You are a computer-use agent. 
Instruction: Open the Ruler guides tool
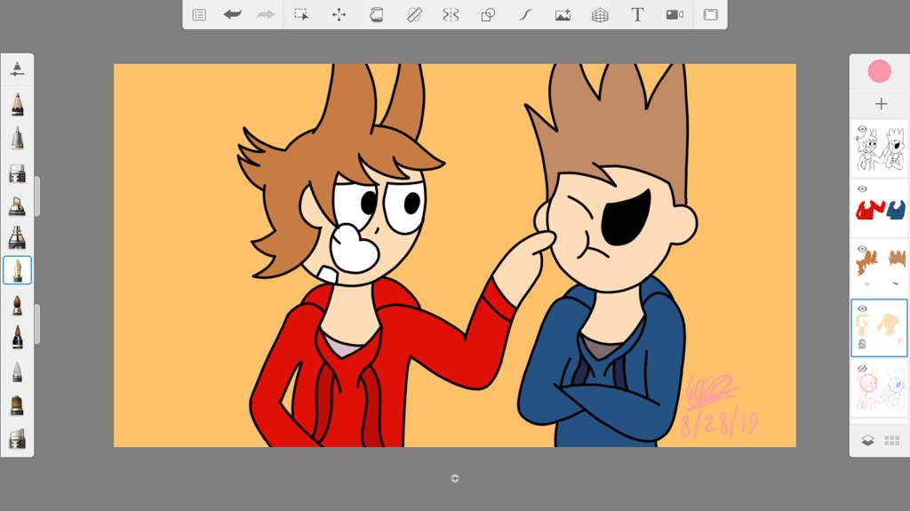(414, 14)
